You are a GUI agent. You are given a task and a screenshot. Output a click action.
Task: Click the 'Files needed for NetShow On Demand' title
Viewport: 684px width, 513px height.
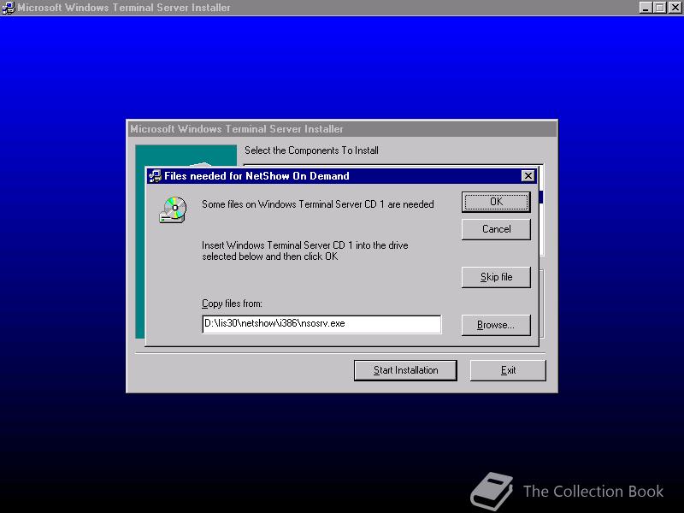(256, 176)
